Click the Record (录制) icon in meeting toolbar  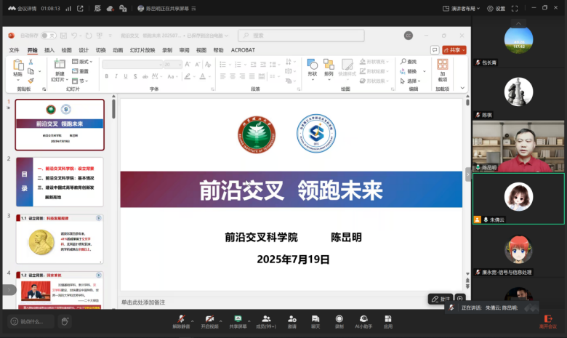point(339,321)
